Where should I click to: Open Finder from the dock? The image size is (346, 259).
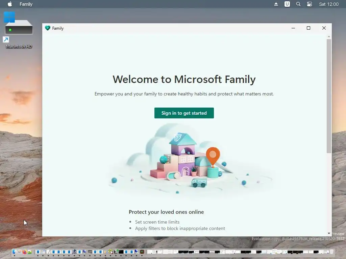pos(14,252)
